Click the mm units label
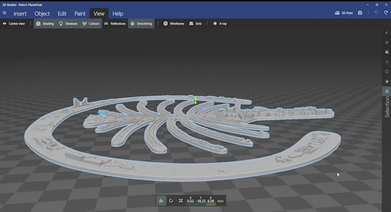Viewport: 391px width, 212px height. coord(220,201)
